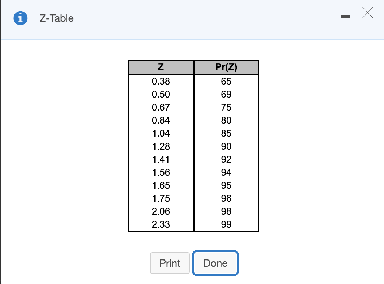Click the Z value 2.33
The width and height of the screenshot is (384, 284).
pos(161,224)
